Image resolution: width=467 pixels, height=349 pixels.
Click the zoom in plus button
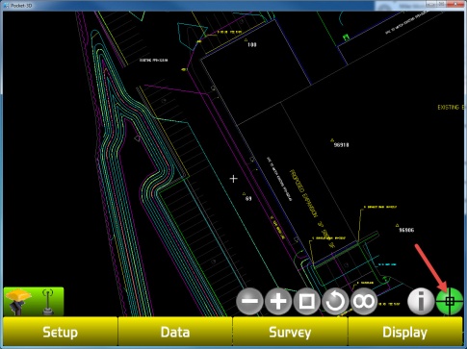(x=278, y=301)
